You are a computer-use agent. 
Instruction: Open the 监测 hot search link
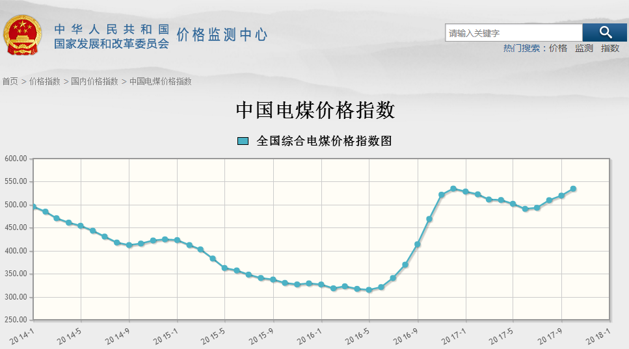coord(584,48)
